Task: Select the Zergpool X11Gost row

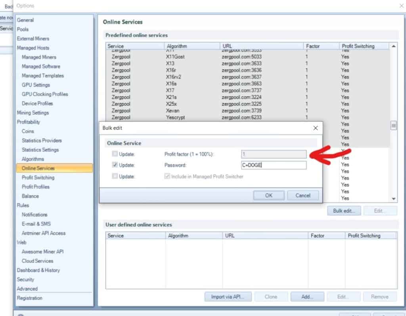Action: 247,57
